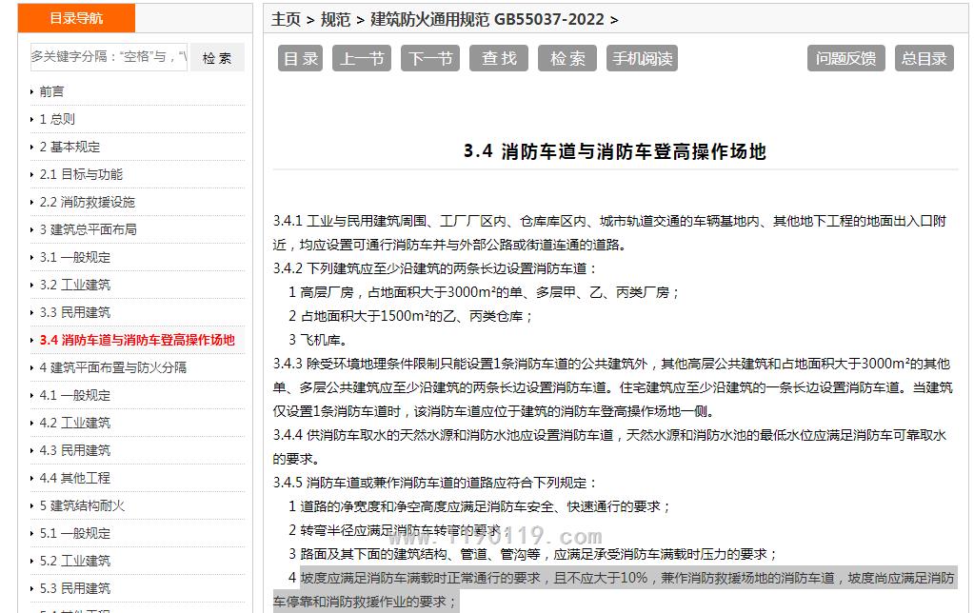Click item 2 占地面积大于1500m²的乙、丙类仓库

pos(410,317)
